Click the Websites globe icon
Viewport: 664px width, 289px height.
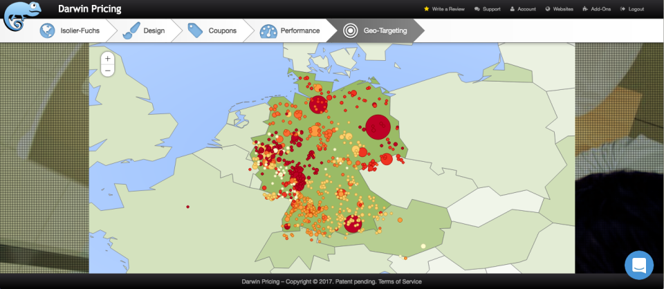(548, 9)
